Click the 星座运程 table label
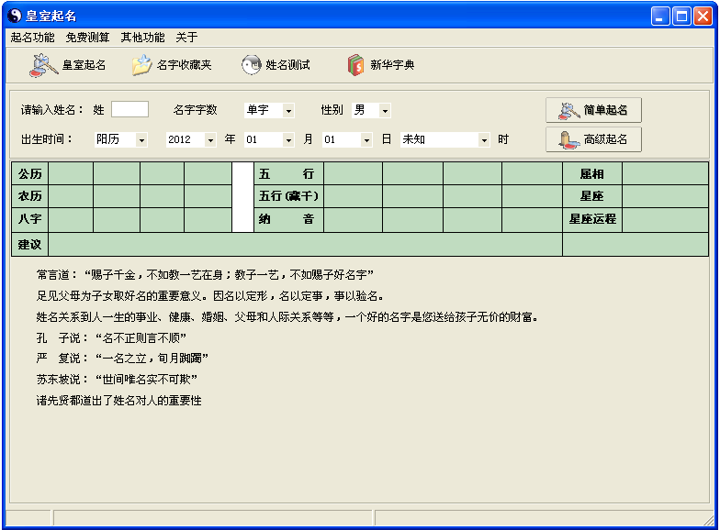720x530 pixels. coord(592,219)
